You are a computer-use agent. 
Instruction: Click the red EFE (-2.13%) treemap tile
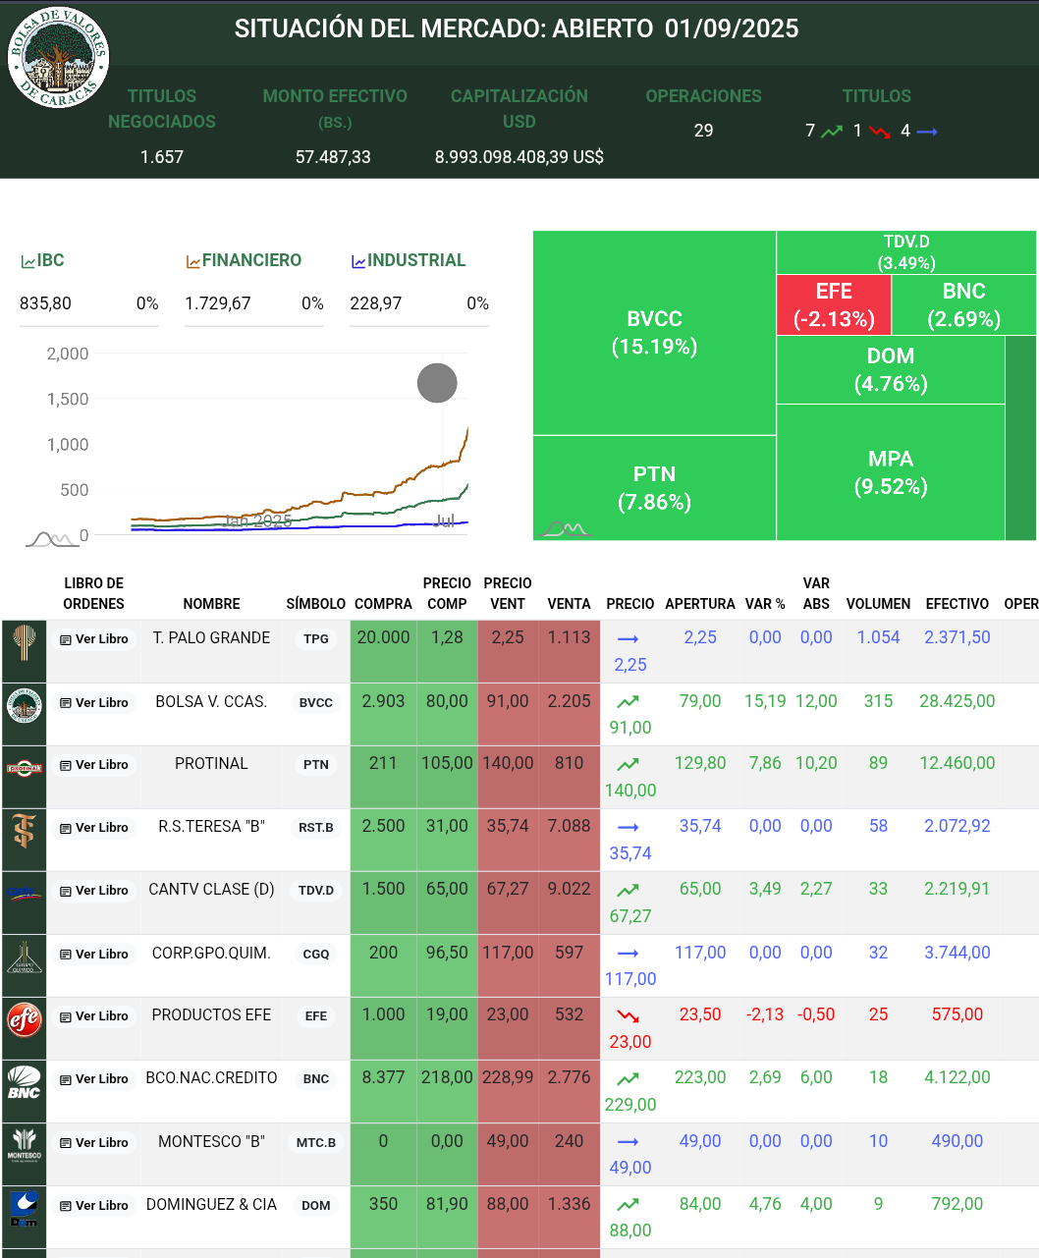tap(834, 304)
